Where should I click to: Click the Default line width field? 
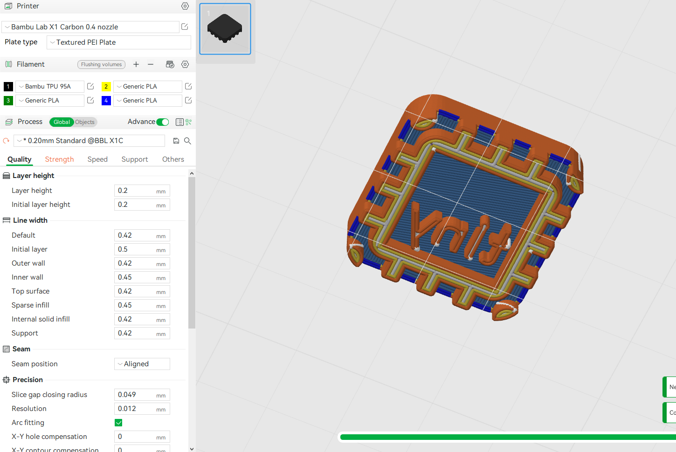[142, 235]
